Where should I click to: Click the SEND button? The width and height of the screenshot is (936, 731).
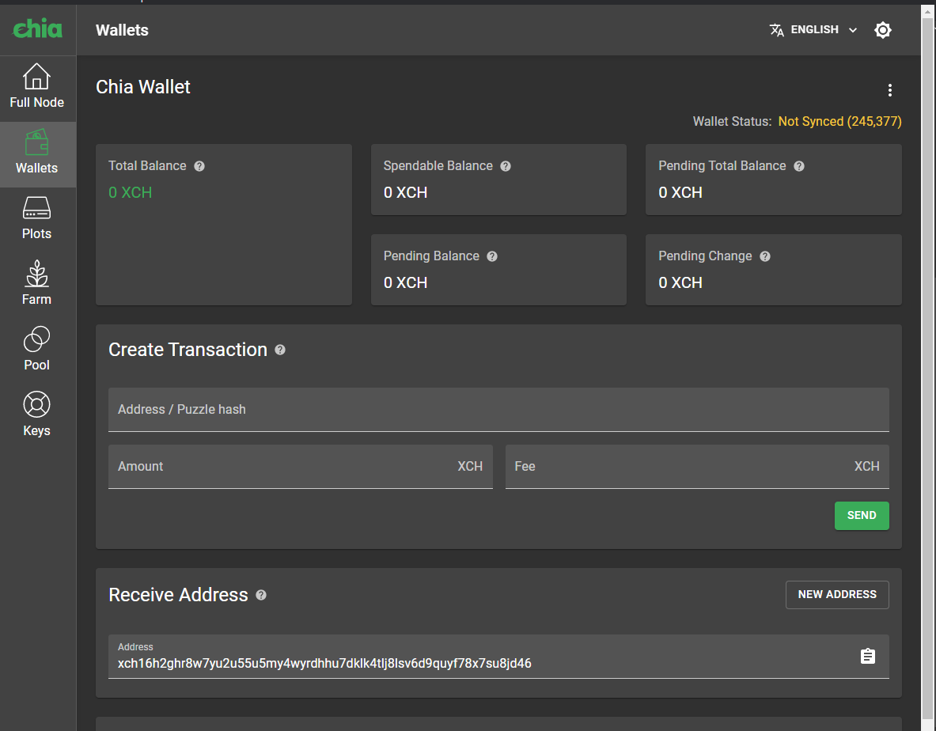click(x=862, y=516)
